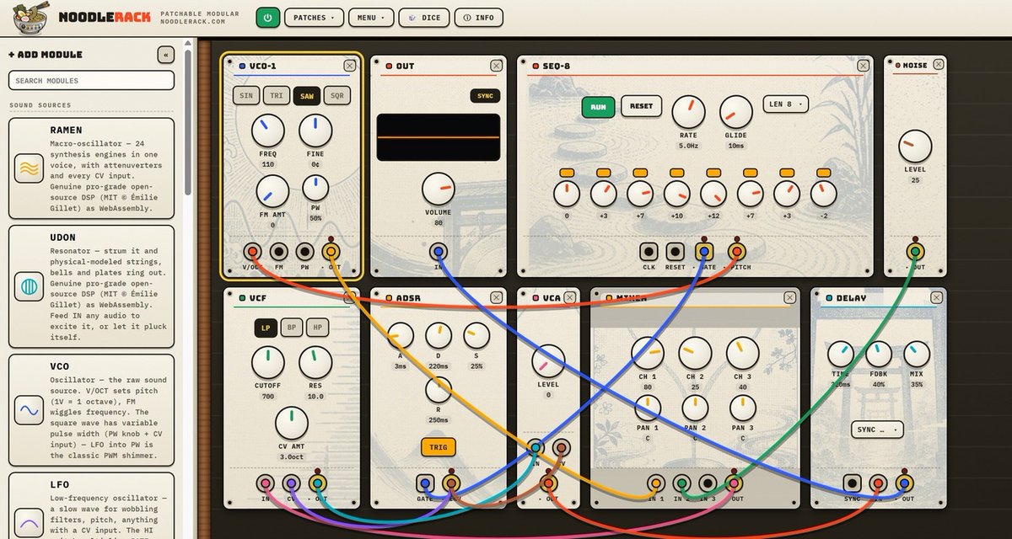Click SEQ-8 RESET input jack
Screen dimensions: 1012x539
coord(675,251)
